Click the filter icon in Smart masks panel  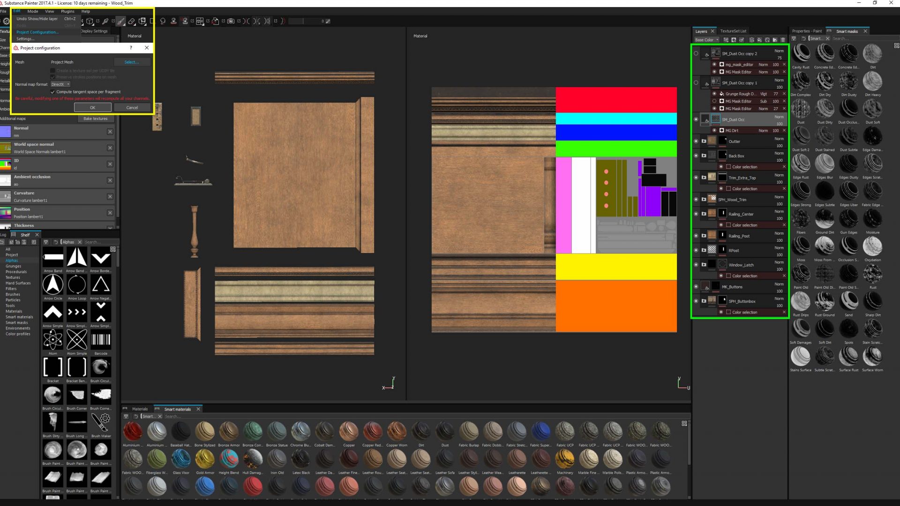[794, 38]
